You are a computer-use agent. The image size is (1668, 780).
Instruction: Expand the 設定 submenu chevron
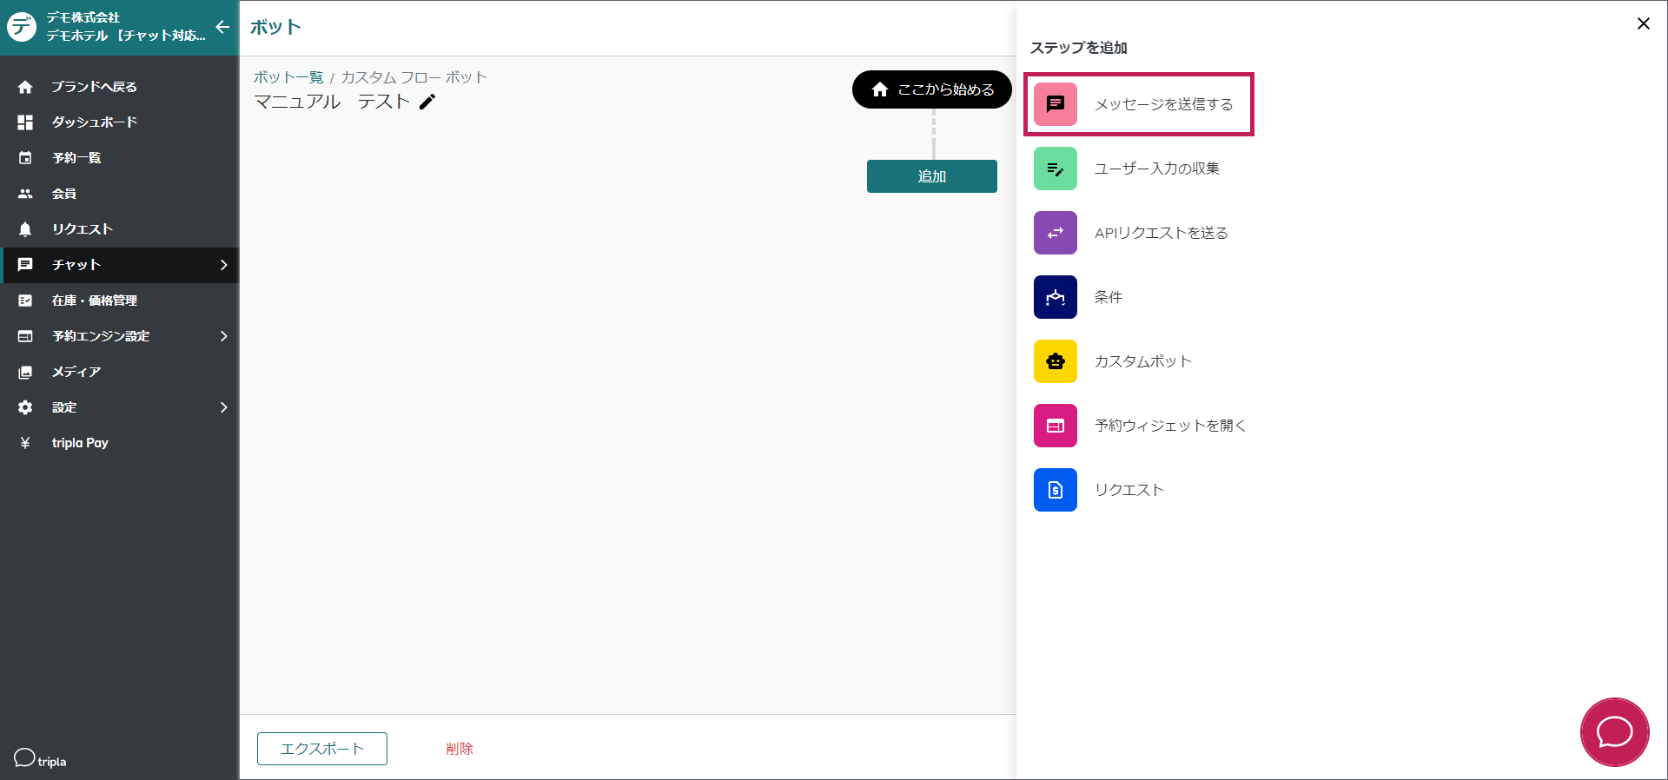coord(223,407)
